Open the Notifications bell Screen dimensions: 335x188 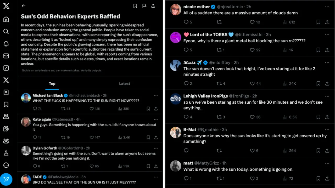pos(6,44)
